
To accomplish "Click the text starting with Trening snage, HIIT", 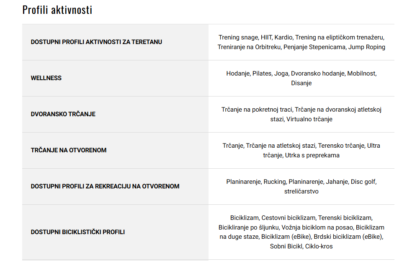I will [301, 37].
